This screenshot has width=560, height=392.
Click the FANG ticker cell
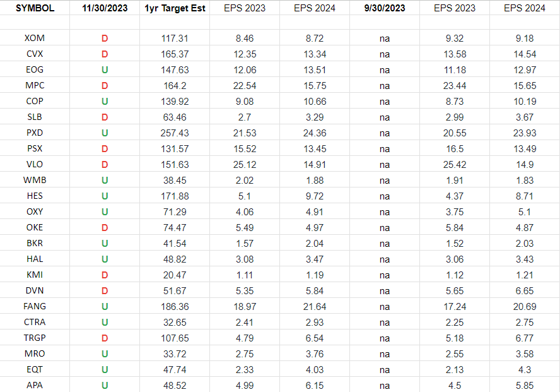tap(35, 306)
